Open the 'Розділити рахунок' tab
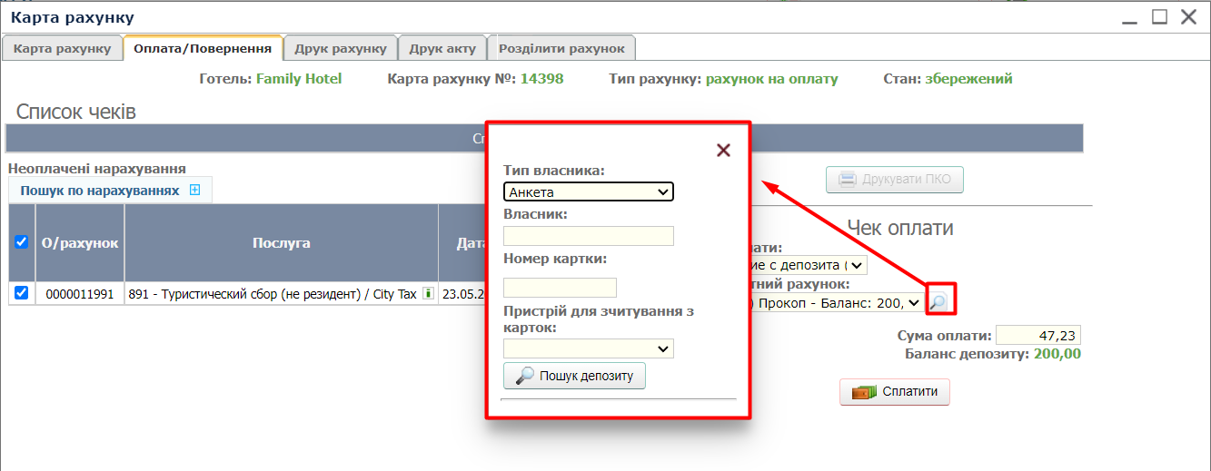Image resolution: width=1211 pixels, height=471 pixels. pos(561,48)
